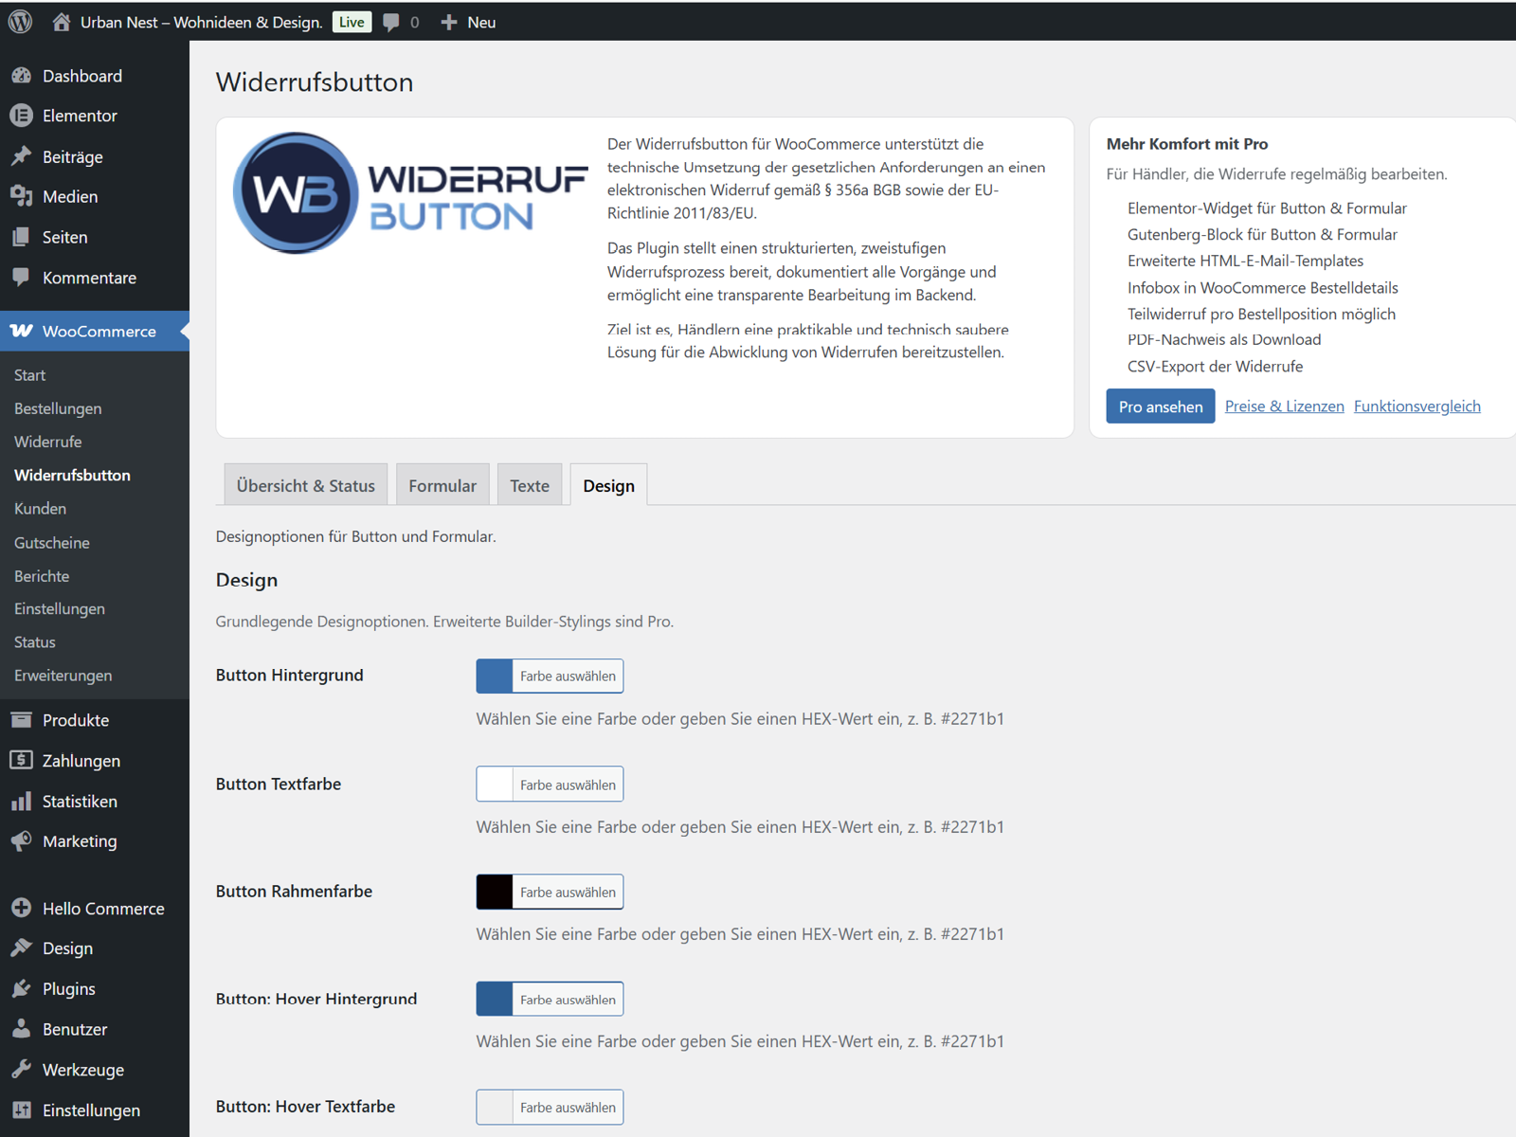Click the Hello Commerce plus icon

[x=21, y=908]
